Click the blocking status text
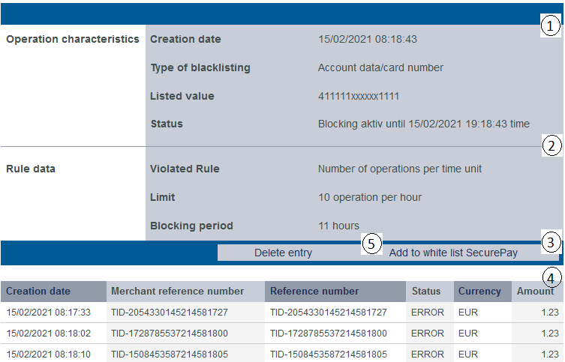The width and height of the screenshot is (565, 362). click(x=424, y=124)
